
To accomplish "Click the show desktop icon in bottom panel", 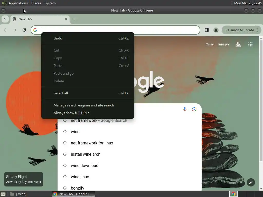I will point(3,194).
